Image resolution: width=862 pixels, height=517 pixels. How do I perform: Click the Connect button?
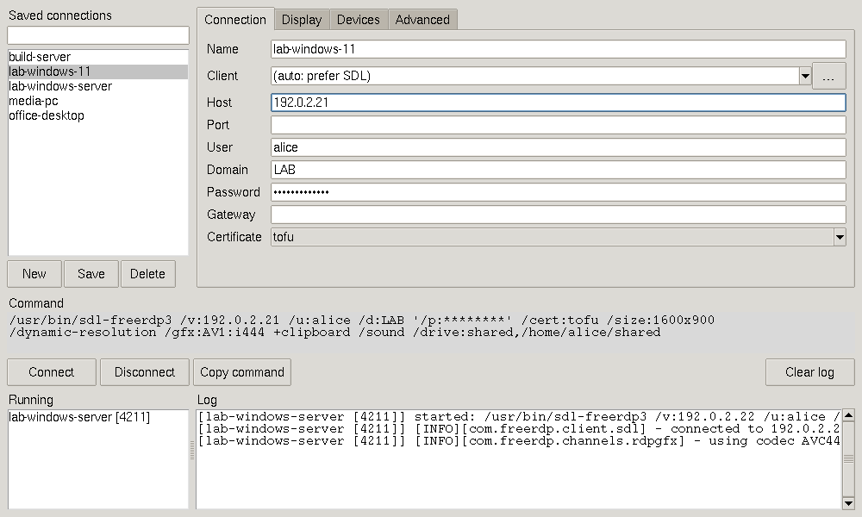(52, 372)
